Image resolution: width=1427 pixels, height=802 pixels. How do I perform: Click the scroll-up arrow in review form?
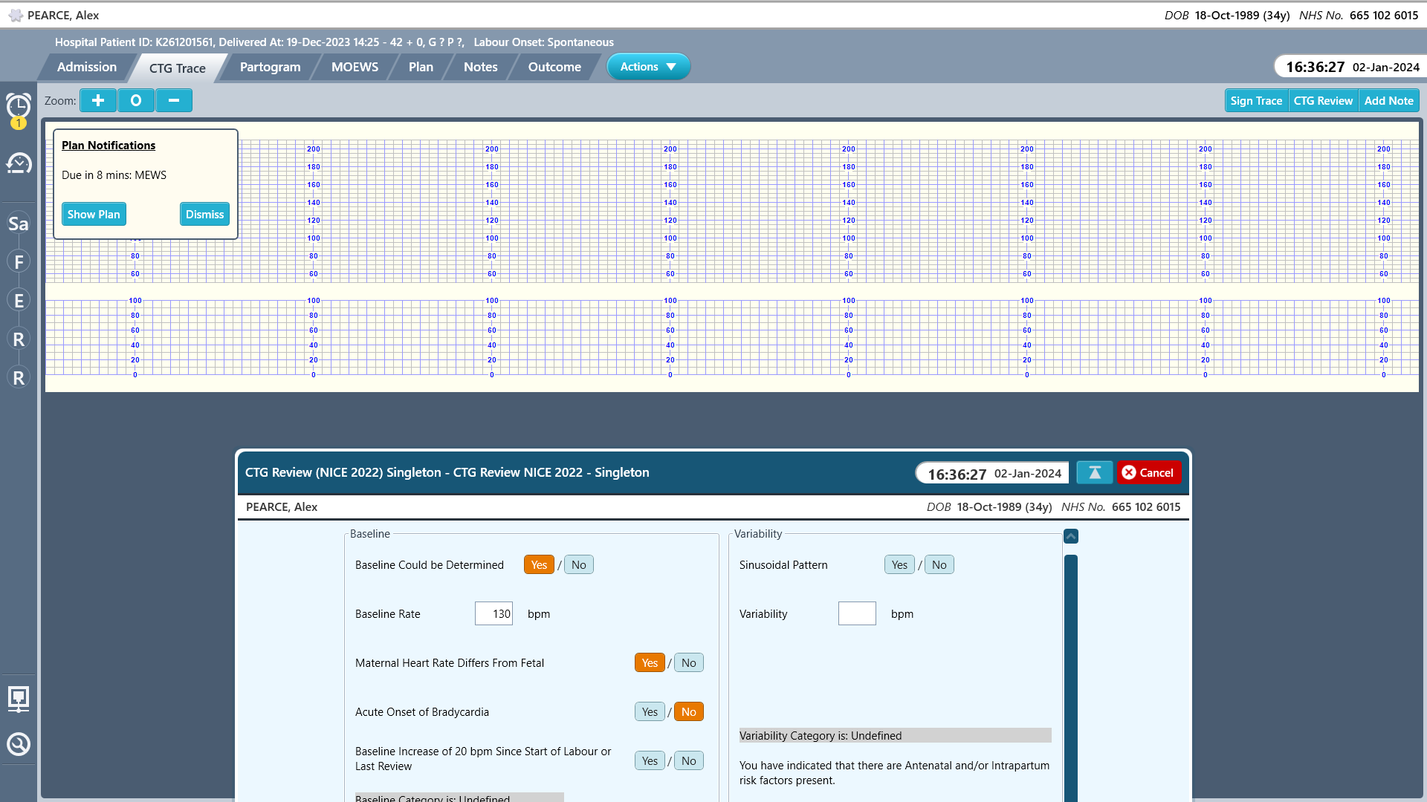pos(1071,536)
